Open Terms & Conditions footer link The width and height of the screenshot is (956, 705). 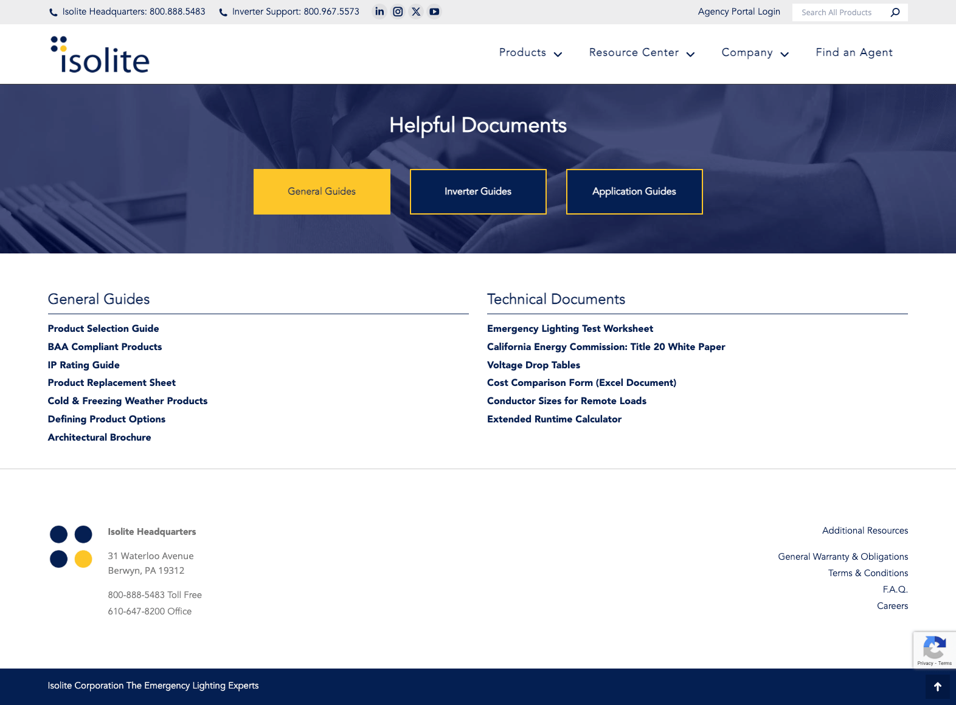click(x=868, y=573)
